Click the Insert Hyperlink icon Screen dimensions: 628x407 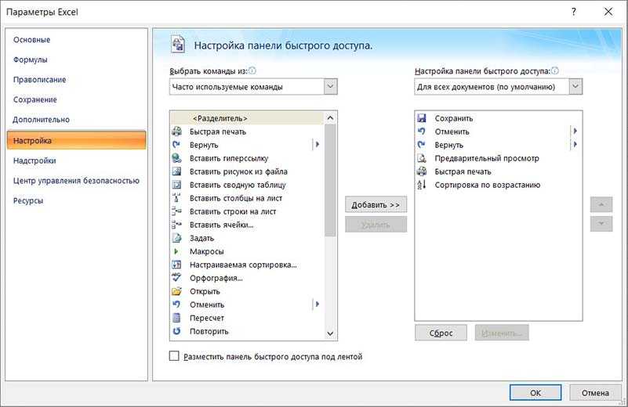coord(176,158)
